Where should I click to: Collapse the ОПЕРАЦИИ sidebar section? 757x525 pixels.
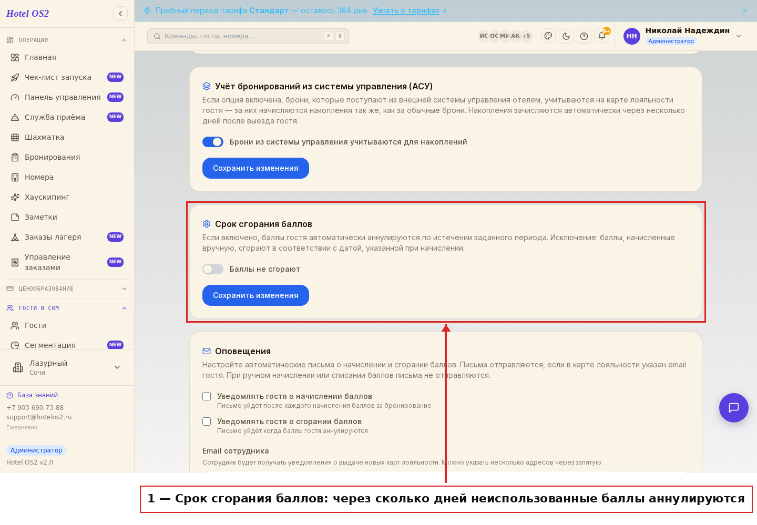pyautogui.click(x=67, y=40)
